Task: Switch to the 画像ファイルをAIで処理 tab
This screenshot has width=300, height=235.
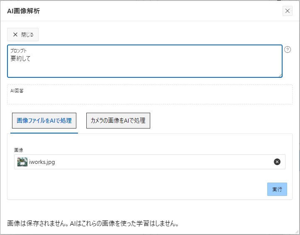Action: pyautogui.click(x=44, y=121)
